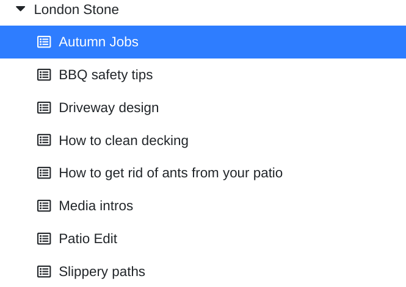Click the Driveway design document icon

click(x=44, y=108)
